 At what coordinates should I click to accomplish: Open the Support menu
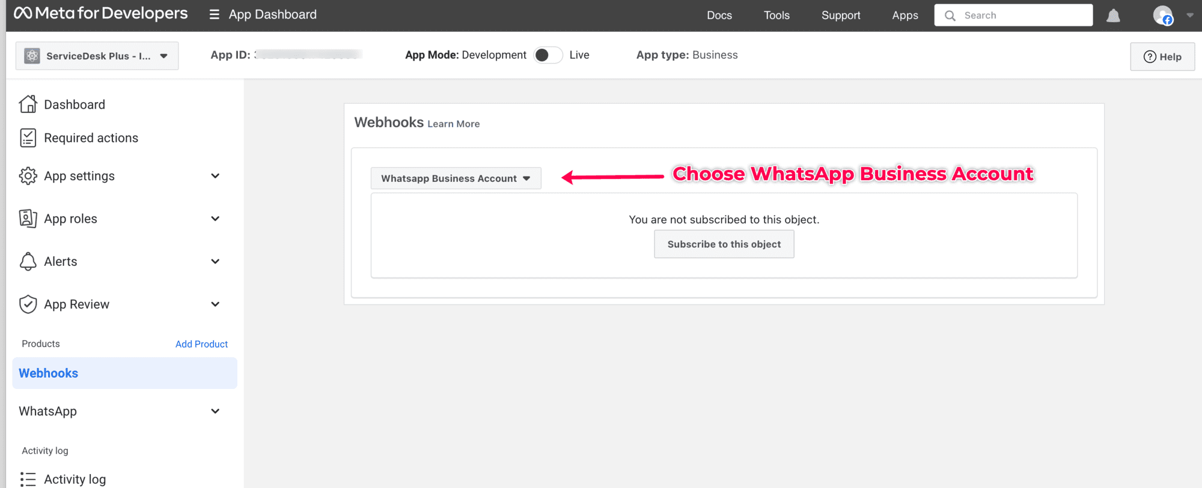click(841, 15)
